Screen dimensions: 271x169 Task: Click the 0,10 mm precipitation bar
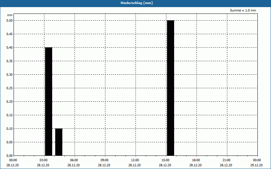(59, 142)
